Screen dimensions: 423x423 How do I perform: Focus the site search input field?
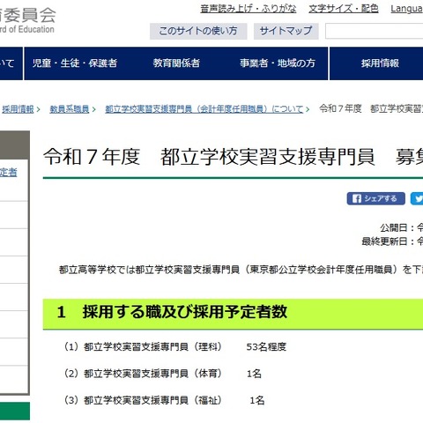[374, 31]
